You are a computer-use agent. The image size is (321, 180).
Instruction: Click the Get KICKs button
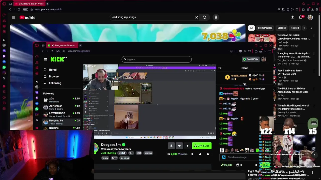(x=251, y=59)
